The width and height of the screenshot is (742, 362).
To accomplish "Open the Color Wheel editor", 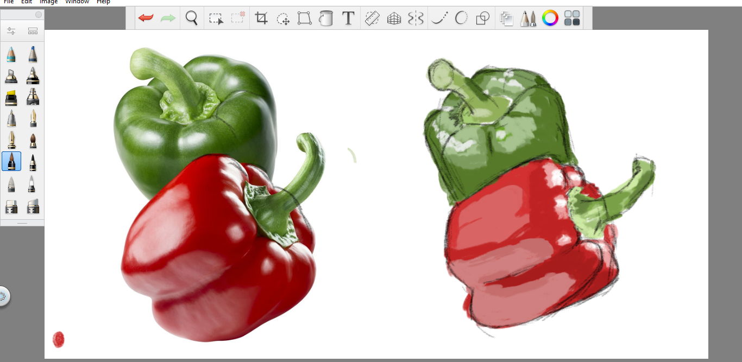I will 550,18.
